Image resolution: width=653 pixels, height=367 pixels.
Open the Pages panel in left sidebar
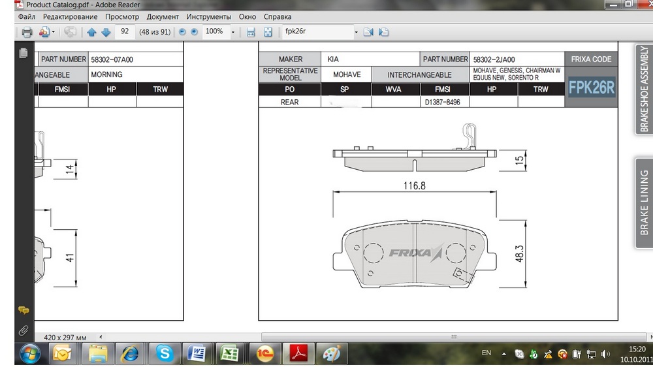[x=24, y=53]
